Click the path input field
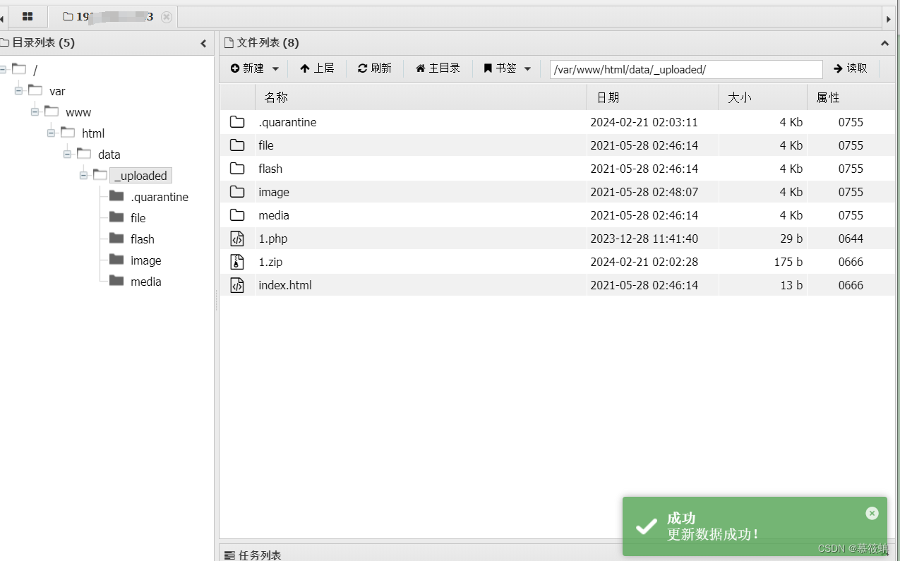900x561 pixels. [685, 69]
